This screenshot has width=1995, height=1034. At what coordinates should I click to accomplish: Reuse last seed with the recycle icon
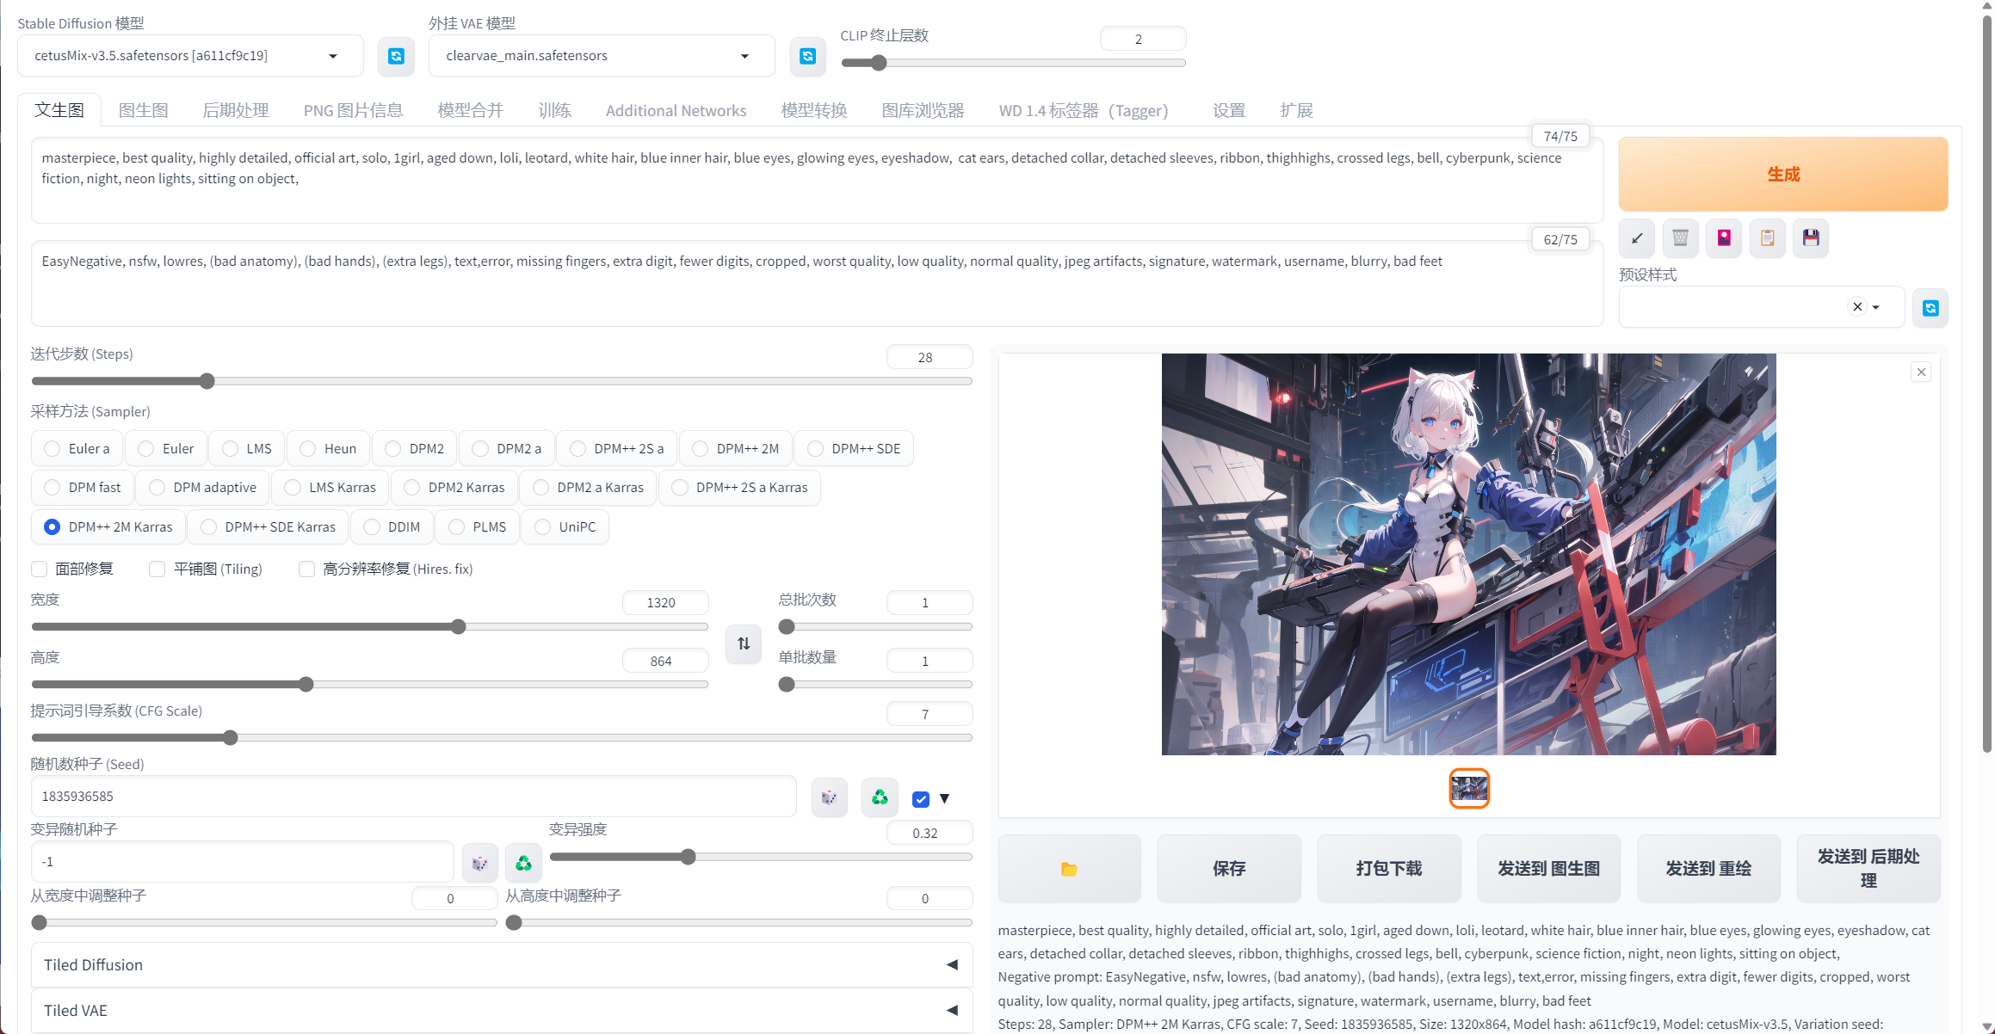[880, 797]
